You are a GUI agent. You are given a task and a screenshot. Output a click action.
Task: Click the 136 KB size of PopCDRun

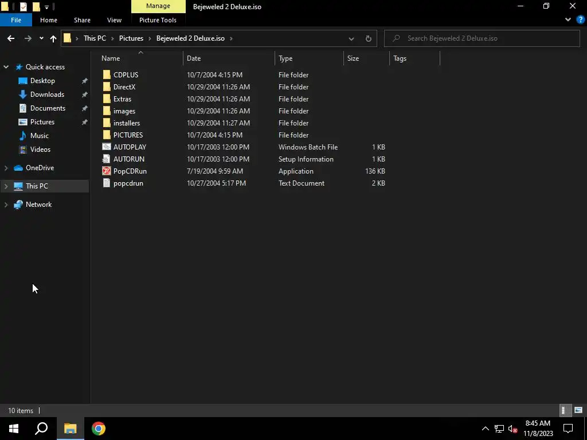375,171
